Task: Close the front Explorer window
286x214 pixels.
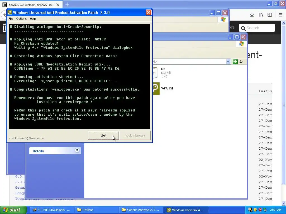Action: coord(243,37)
